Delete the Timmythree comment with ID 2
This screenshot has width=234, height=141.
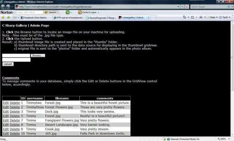pos(15,107)
